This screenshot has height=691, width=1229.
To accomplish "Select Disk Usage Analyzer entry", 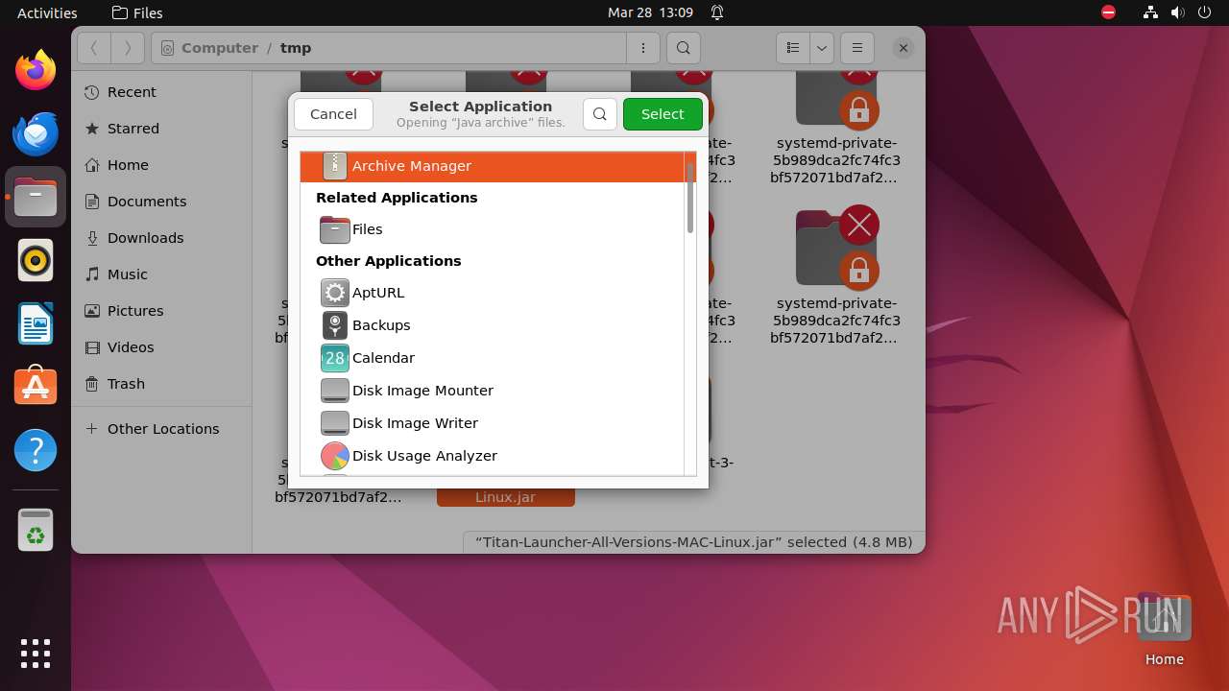I will tap(493, 456).
